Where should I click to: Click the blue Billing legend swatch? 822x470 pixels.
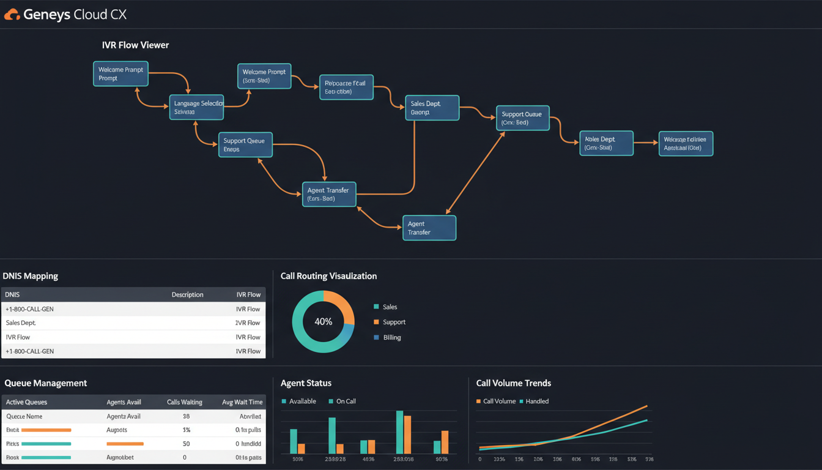point(376,337)
